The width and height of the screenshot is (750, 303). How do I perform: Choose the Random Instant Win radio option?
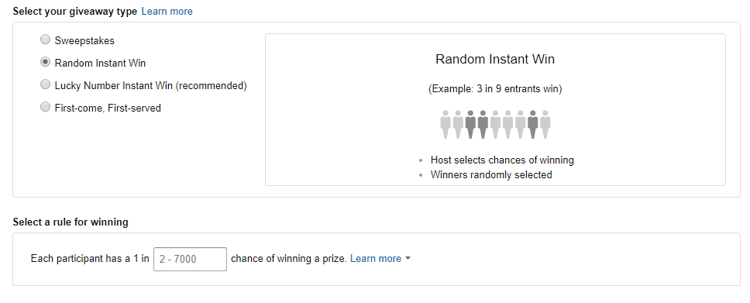coord(45,62)
